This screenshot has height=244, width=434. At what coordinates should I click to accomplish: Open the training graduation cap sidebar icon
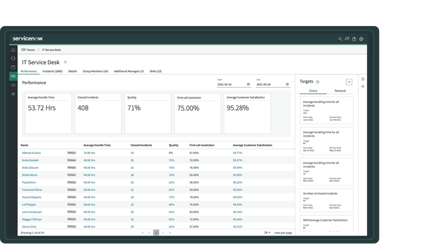13,85
